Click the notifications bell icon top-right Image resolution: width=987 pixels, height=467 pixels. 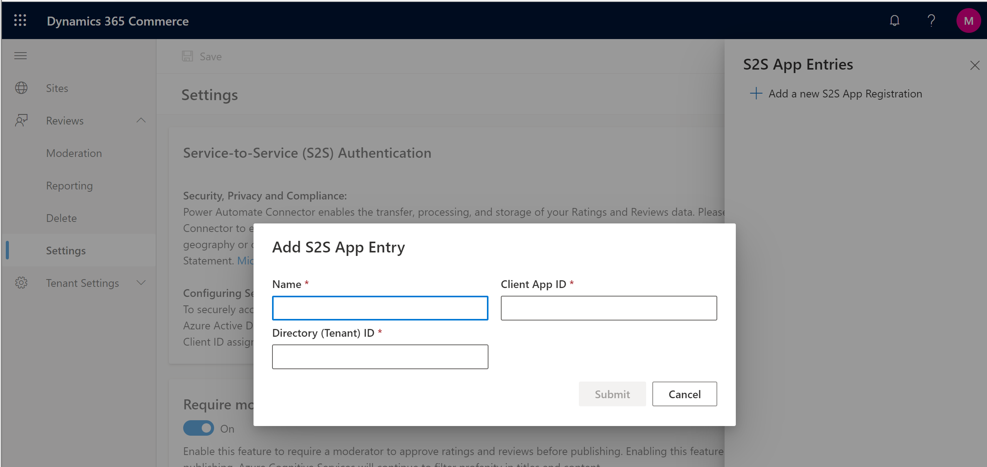tap(895, 21)
